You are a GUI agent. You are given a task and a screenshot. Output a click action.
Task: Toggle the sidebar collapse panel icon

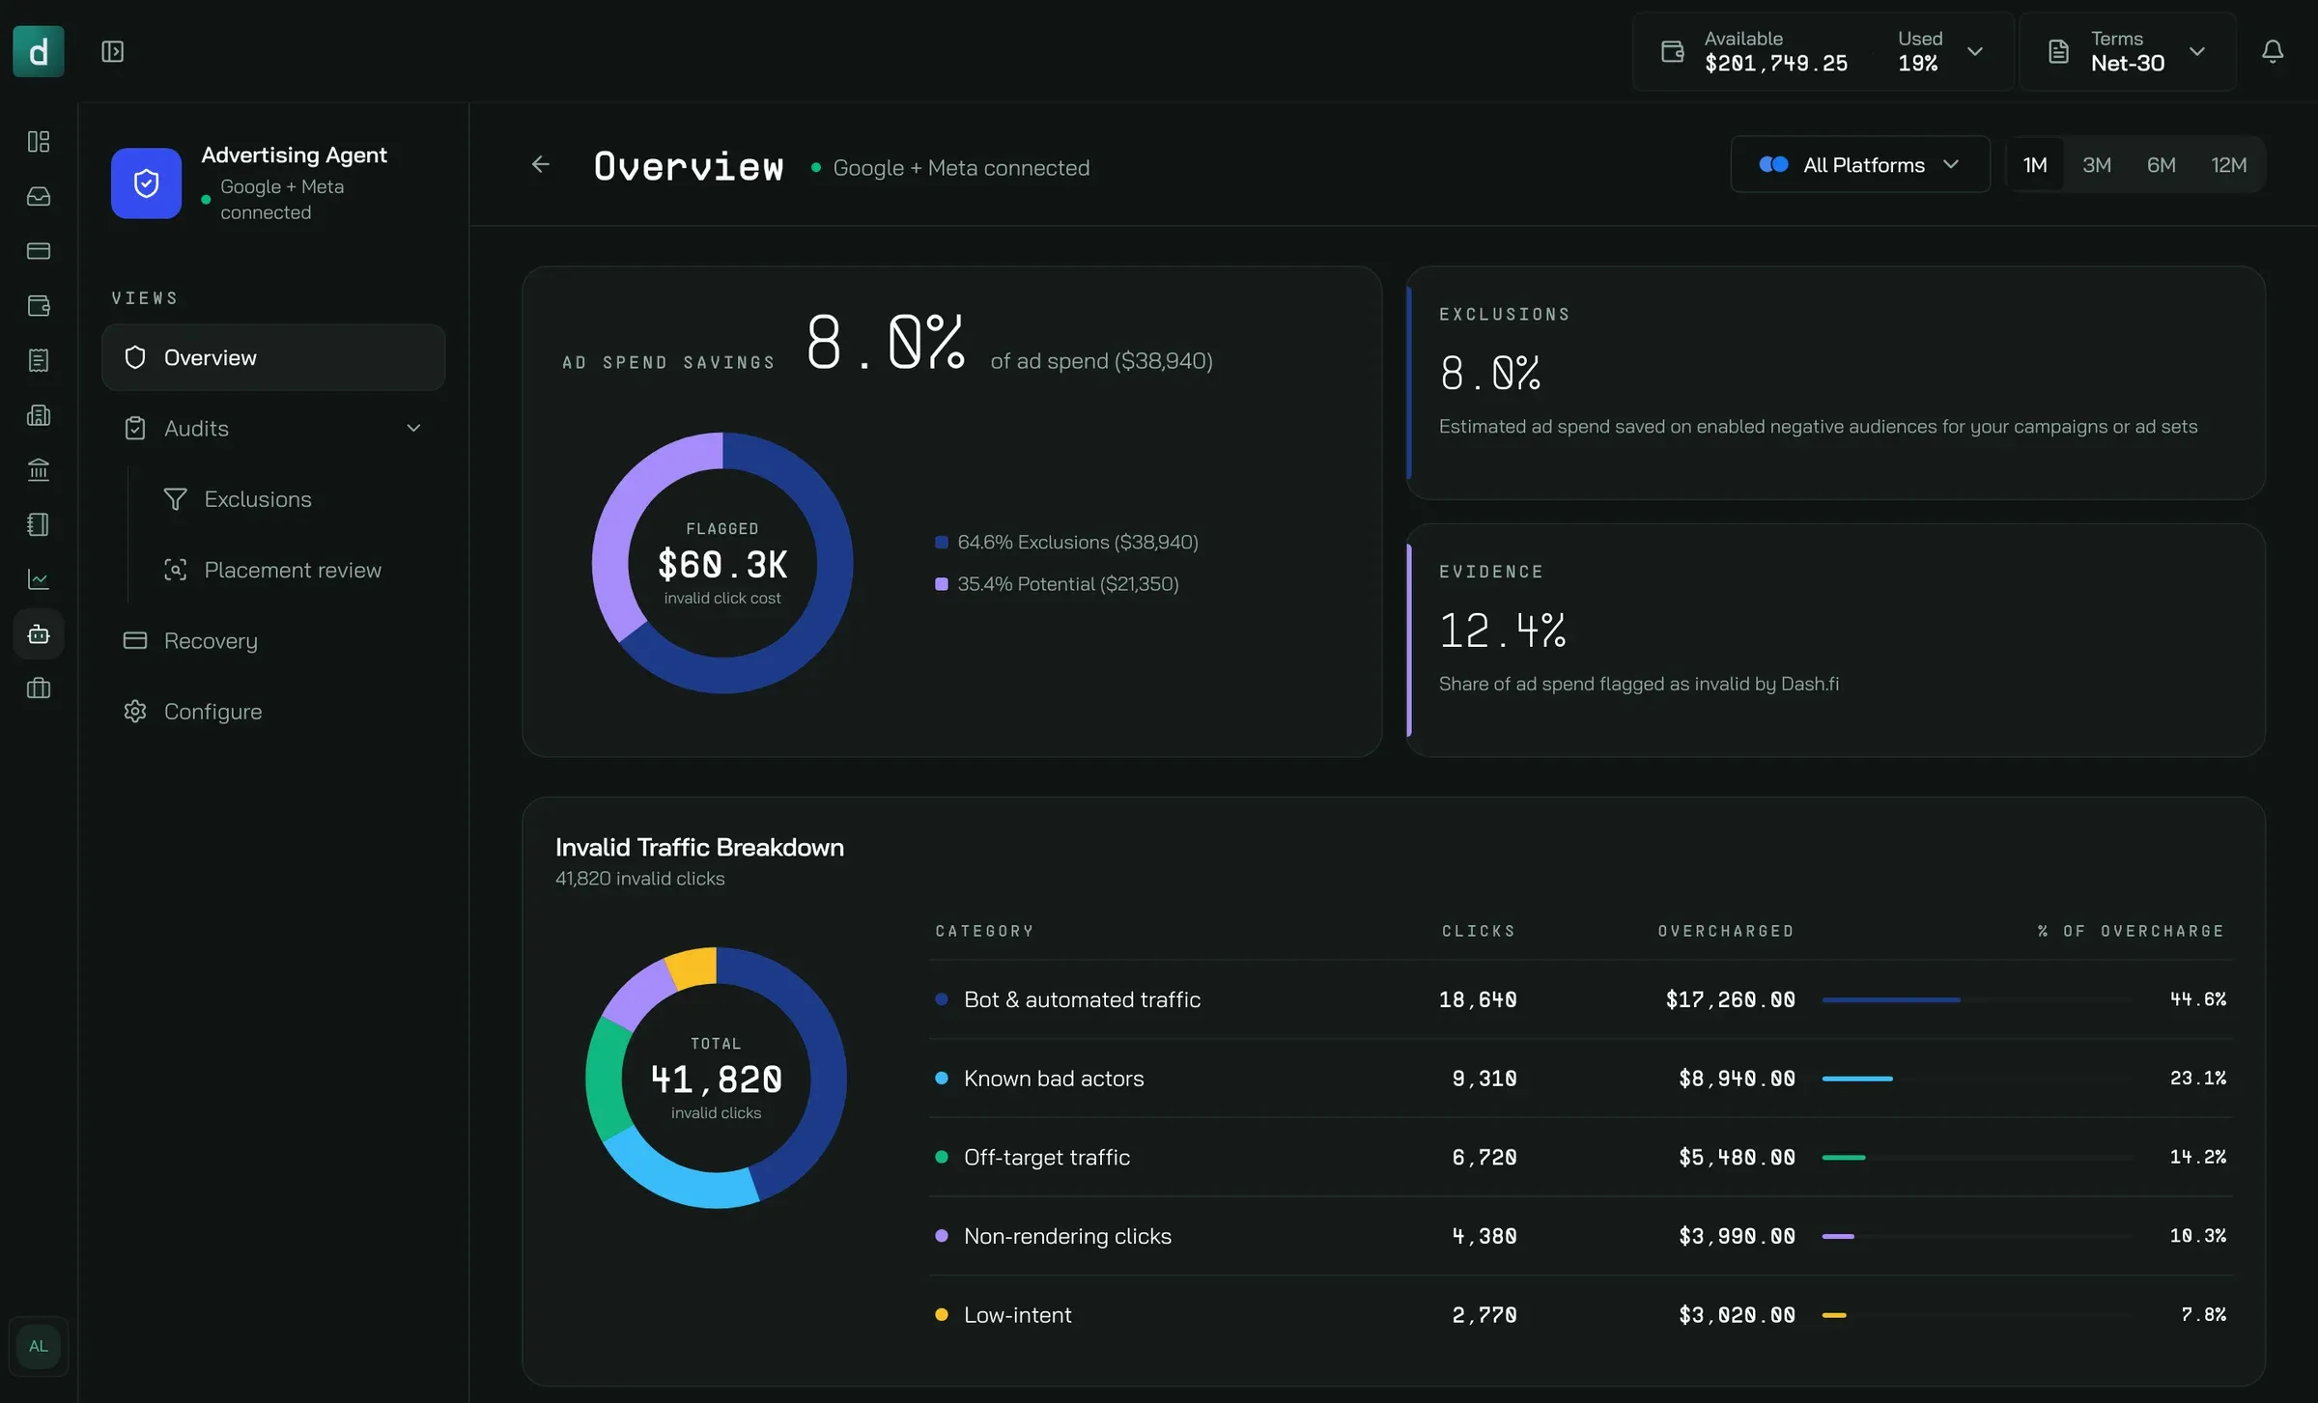tap(113, 51)
